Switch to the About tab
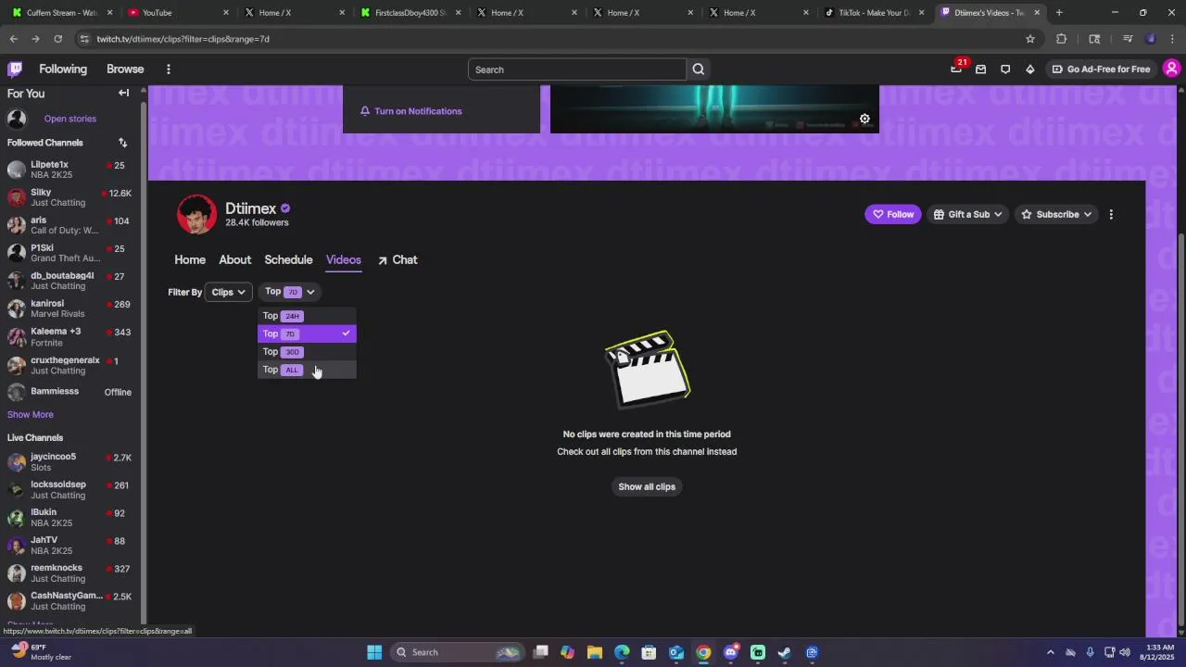 pyautogui.click(x=234, y=260)
